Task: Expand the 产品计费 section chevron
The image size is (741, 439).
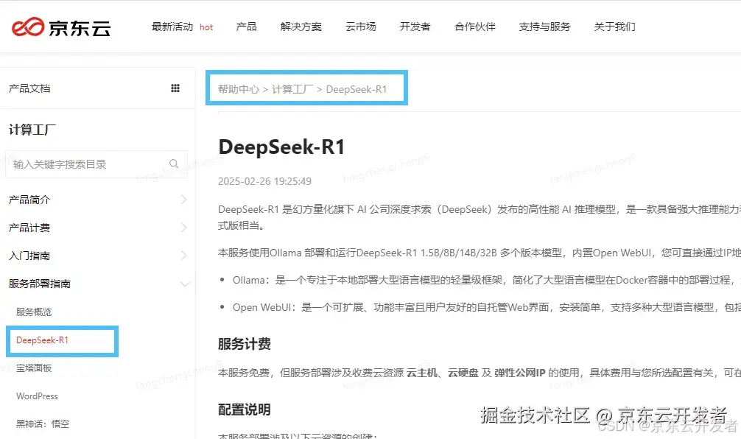Action: coord(184,228)
